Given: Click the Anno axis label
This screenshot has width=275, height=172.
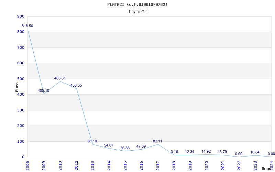Looking at the screenshot, I should (267, 169).
